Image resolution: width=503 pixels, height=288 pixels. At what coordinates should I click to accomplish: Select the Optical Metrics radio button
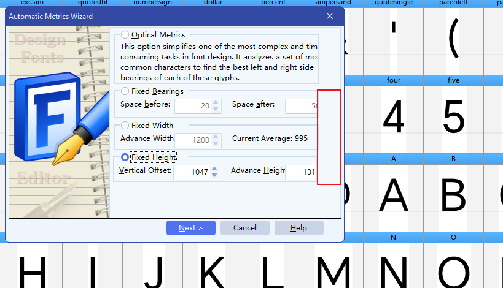coord(125,35)
